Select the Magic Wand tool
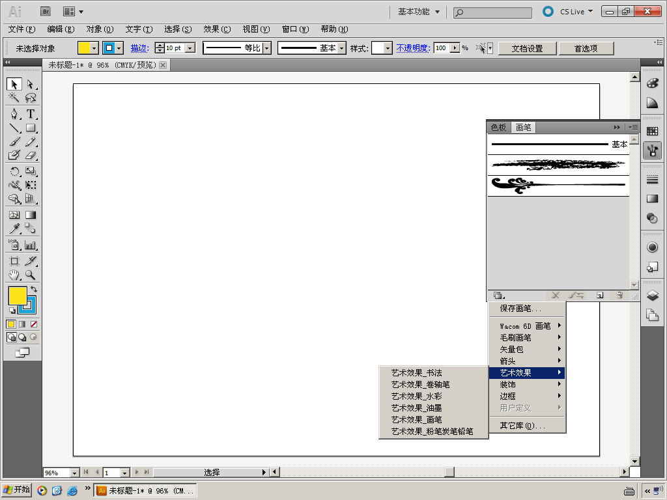This screenshot has width=667, height=500. coord(14,98)
